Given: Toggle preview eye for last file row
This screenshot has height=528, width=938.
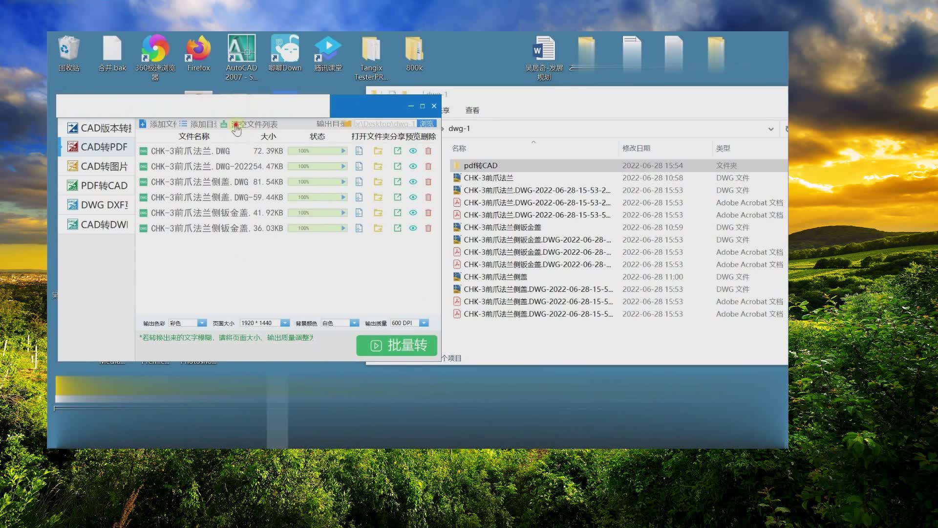Looking at the screenshot, I should click(x=413, y=228).
